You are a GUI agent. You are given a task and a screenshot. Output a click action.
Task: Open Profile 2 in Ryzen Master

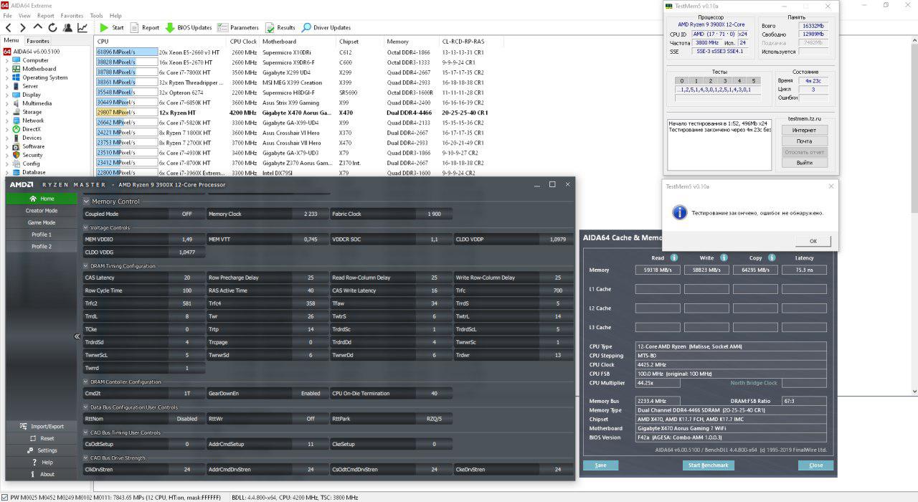point(42,246)
